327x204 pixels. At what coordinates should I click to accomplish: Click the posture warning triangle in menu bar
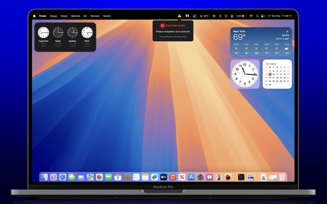tap(179, 16)
